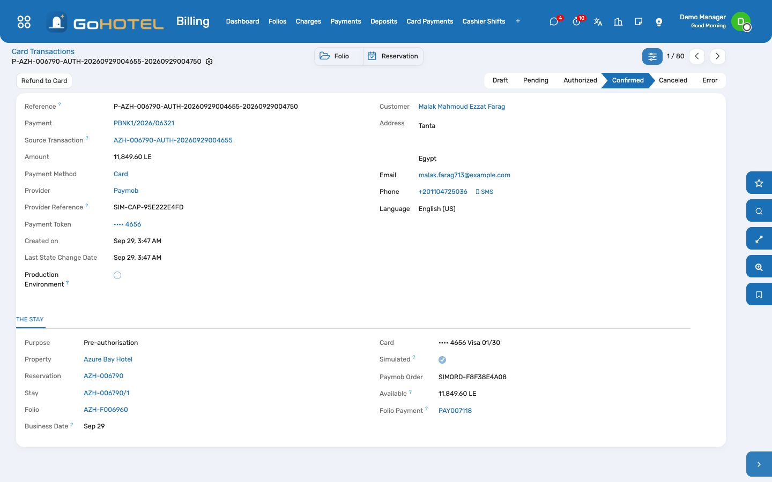Open the Paymob provider link
The image size is (772, 482).
click(x=126, y=191)
